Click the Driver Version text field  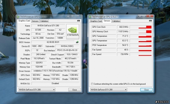point(55,71)
